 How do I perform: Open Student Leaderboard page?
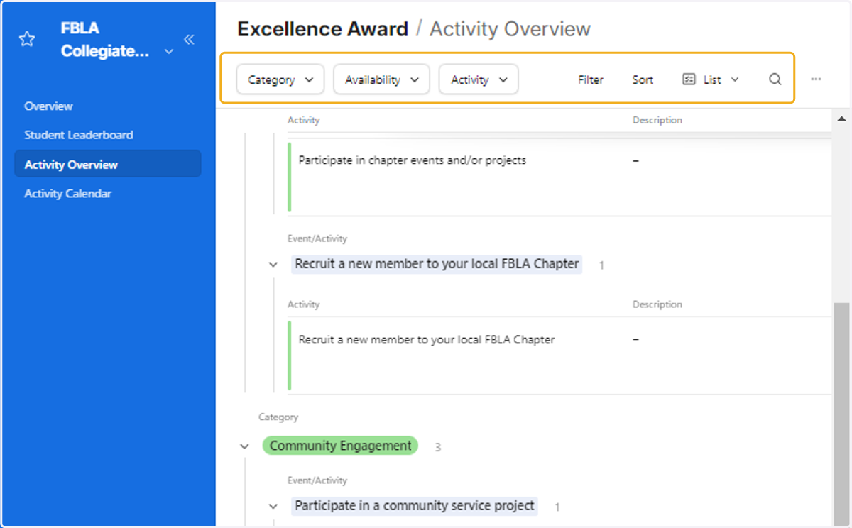pyautogui.click(x=79, y=135)
